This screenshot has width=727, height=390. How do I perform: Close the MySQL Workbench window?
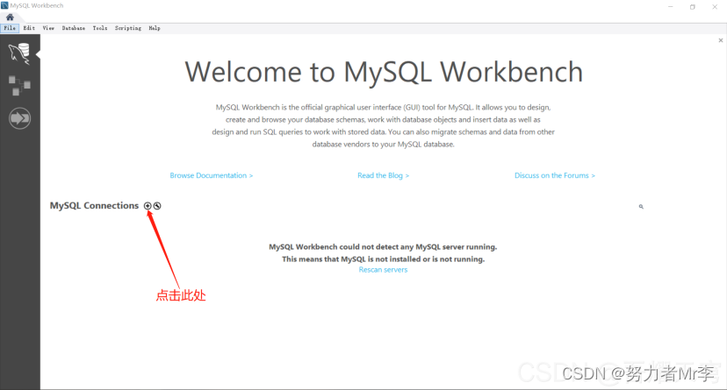(x=715, y=6)
